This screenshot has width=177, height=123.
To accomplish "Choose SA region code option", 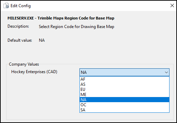I will 124,110.
